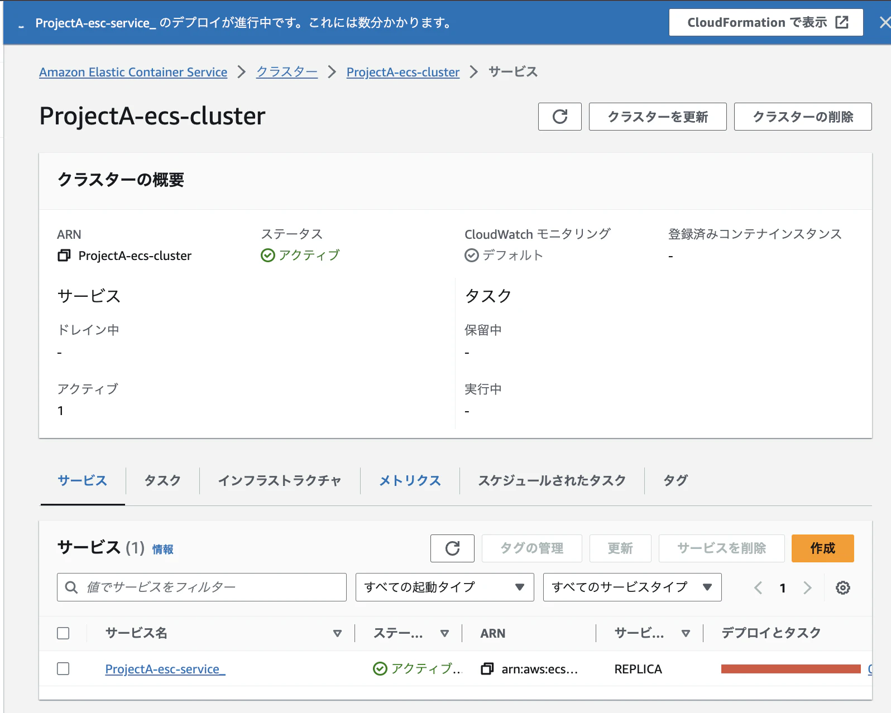Open the インフラストラクチャ tab

tap(280, 480)
